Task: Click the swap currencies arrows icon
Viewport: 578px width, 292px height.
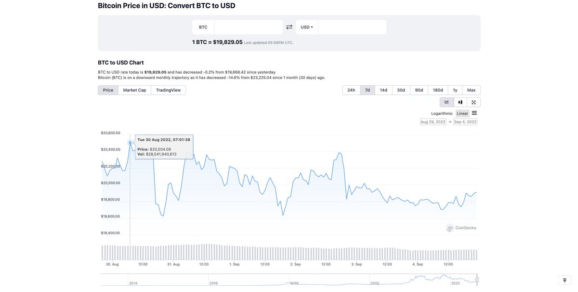Action: [289, 27]
